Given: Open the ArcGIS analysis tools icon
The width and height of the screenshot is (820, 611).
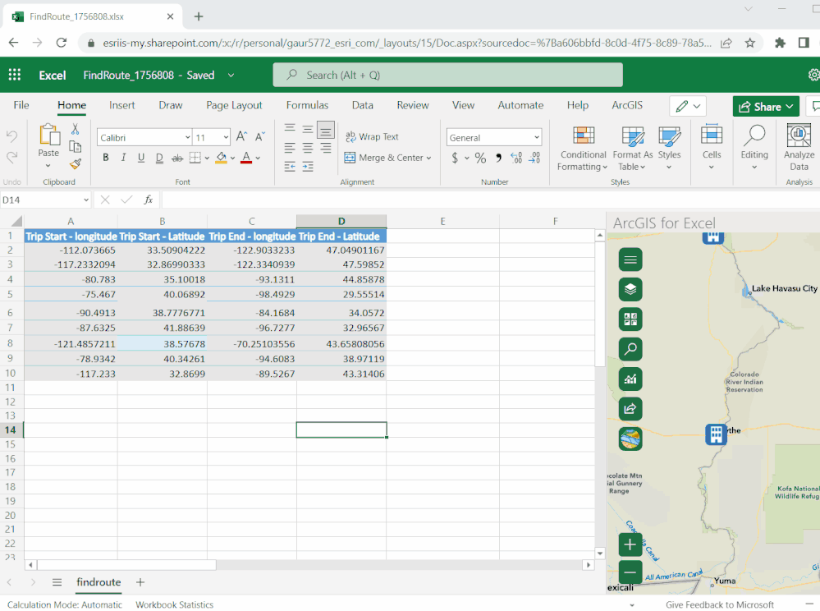Looking at the screenshot, I should pyautogui.click(x=630, y=379).
